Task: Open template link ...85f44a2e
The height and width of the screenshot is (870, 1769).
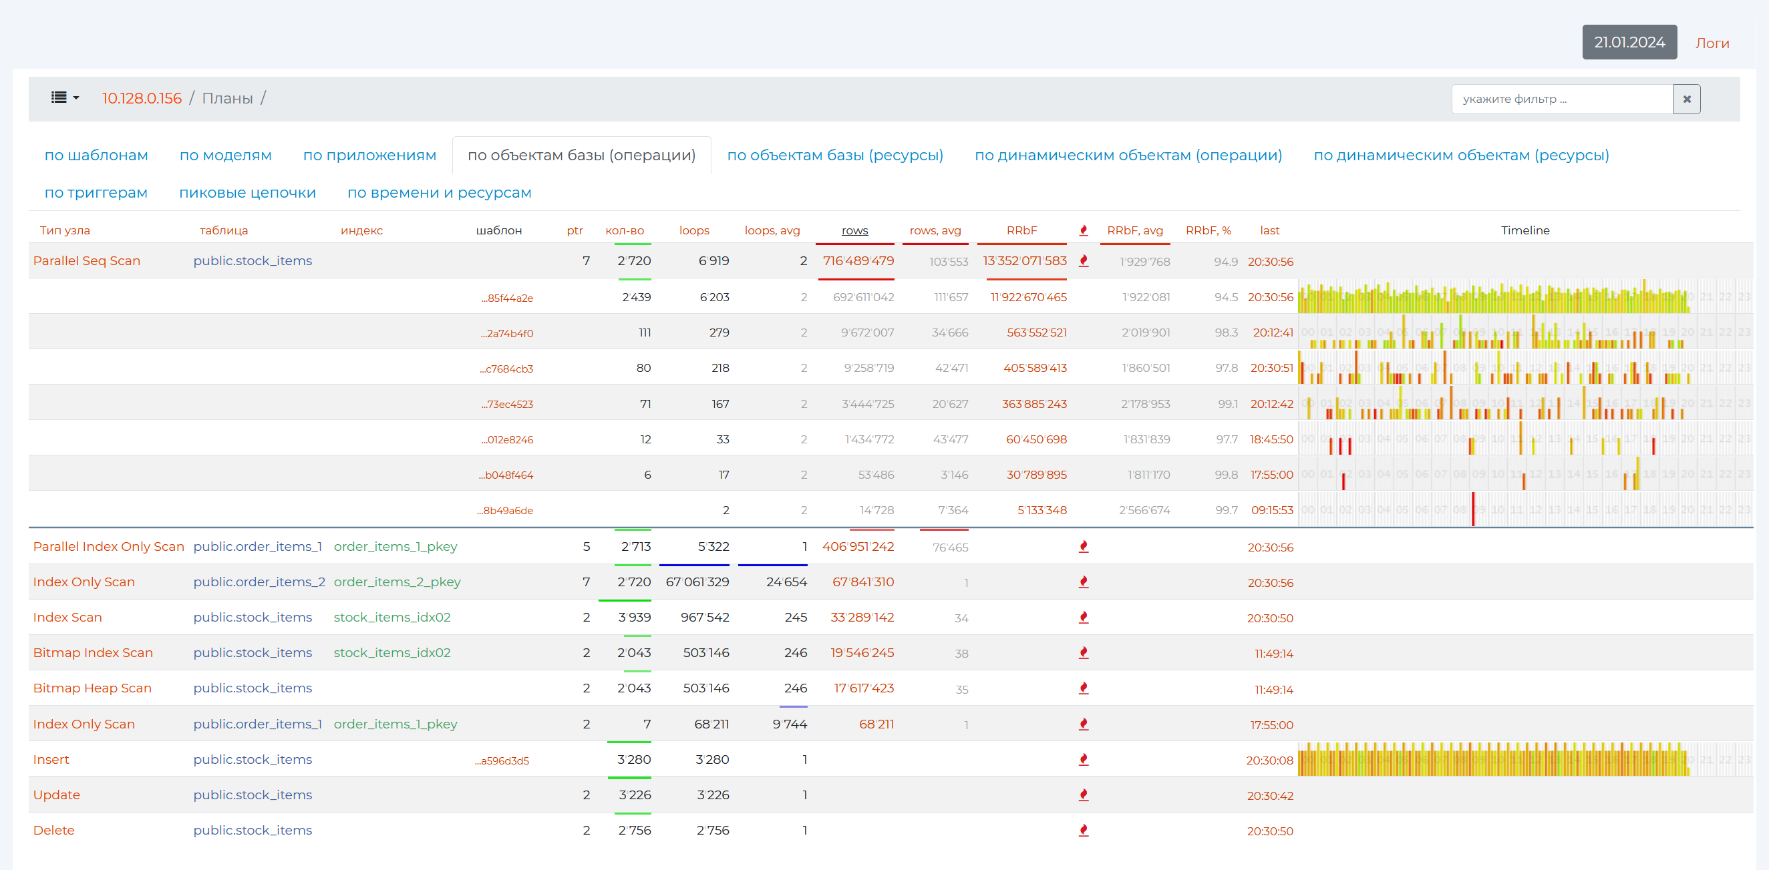Action: pos(507,298)
